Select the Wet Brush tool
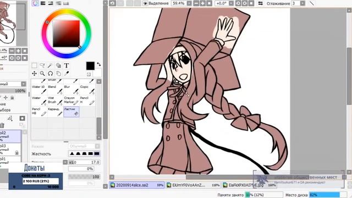The height and width of the screenshot is (198, 352). (x=55, y=100)
